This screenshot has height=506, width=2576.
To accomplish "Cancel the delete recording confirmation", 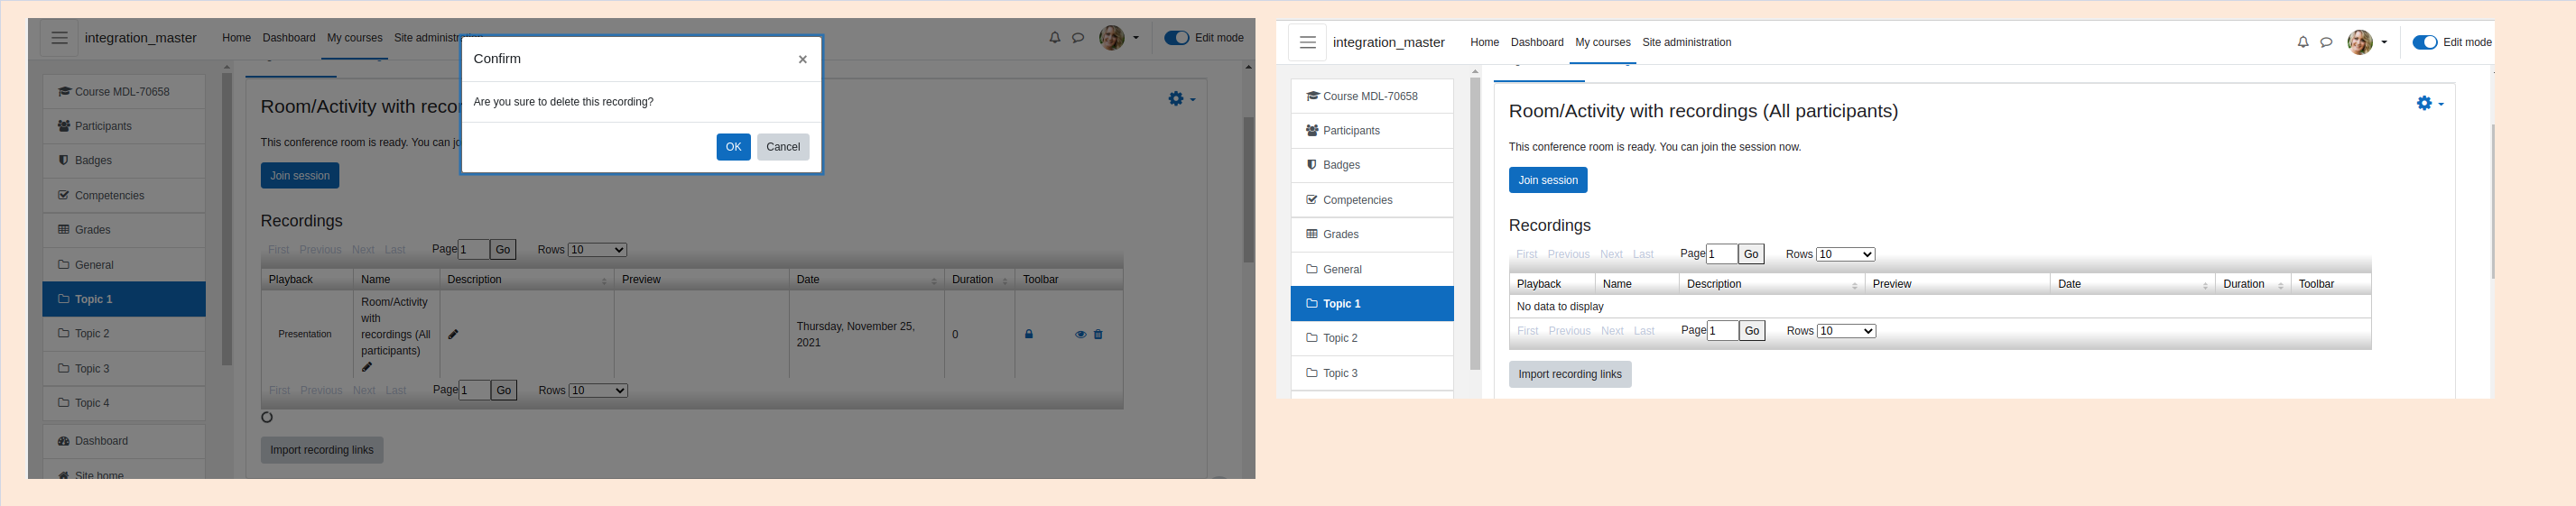I will pyautogui.click(x=782, y=147).
